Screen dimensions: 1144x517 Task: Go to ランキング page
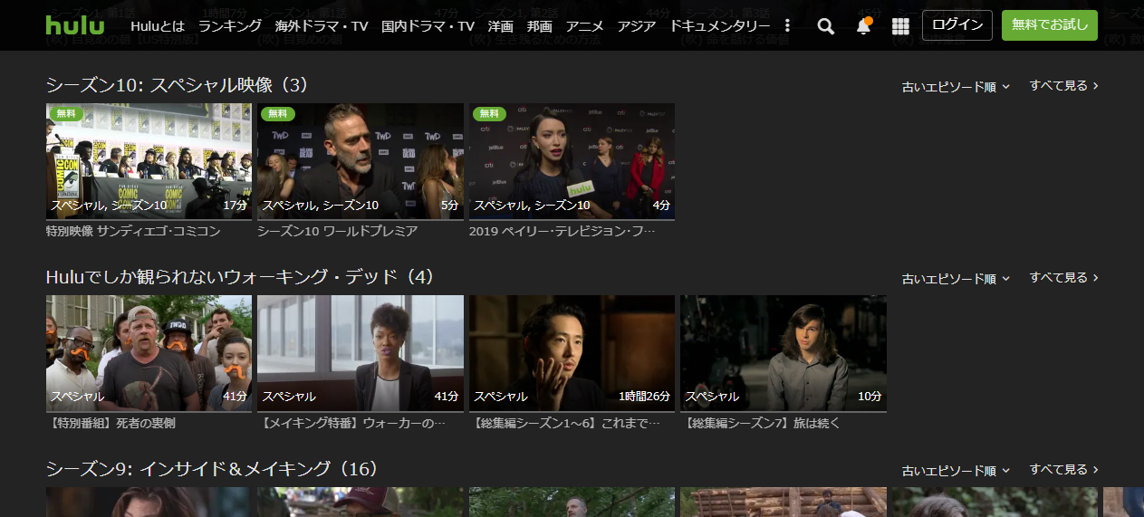[x=230, y=25]
